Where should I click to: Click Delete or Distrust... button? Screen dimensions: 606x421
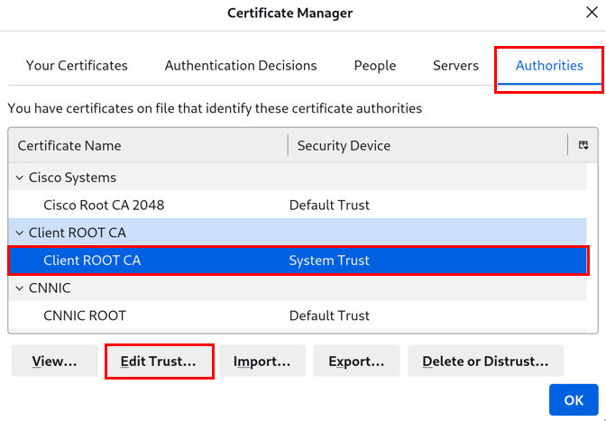(x=485, y=362)
